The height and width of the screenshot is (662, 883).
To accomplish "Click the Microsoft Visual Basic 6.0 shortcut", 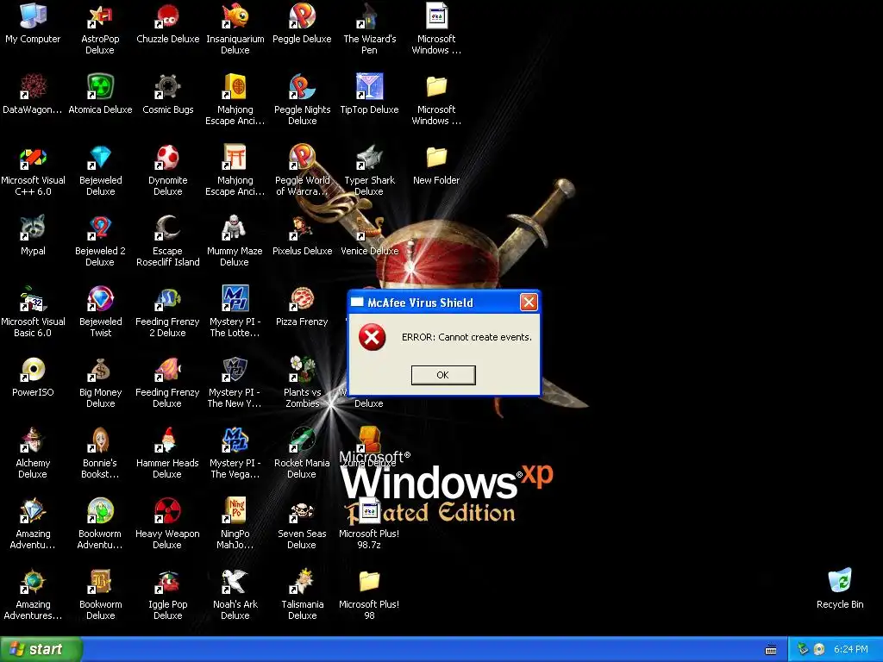I will point(33,299).
